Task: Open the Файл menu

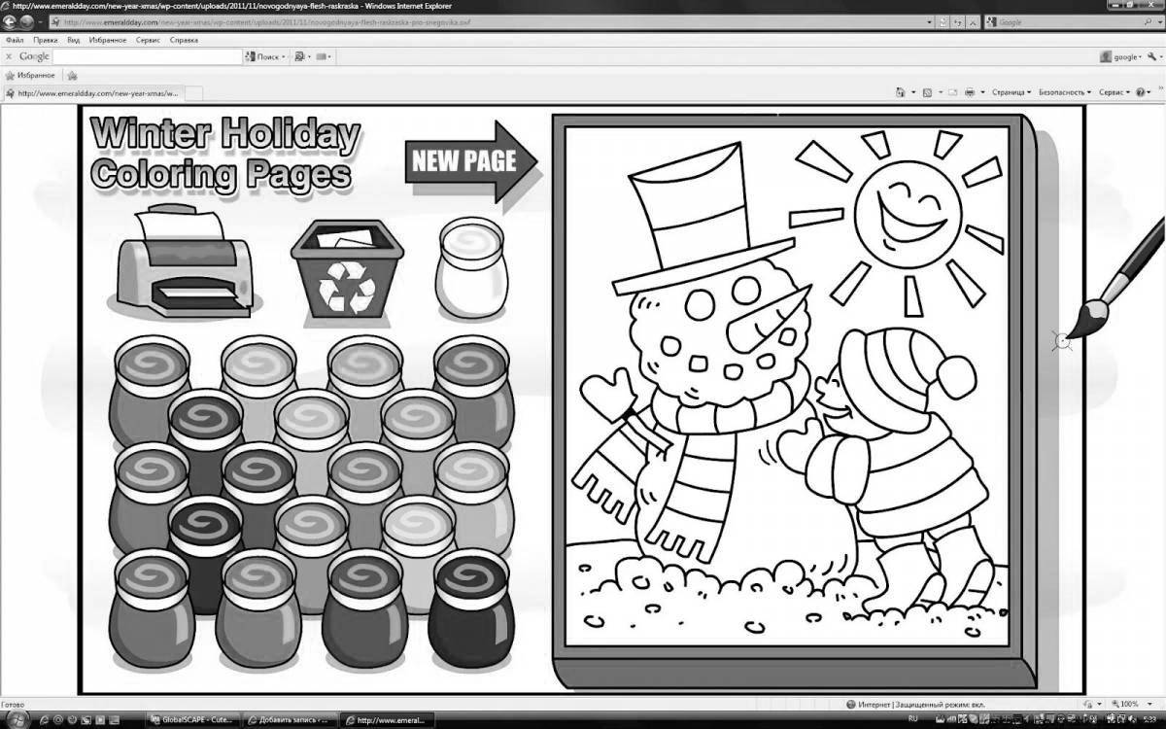Action: (14, 40)
